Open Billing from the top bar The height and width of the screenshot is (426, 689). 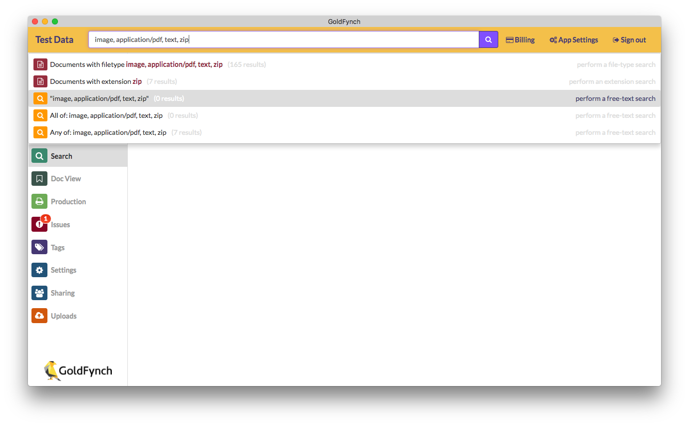(520, 39)
